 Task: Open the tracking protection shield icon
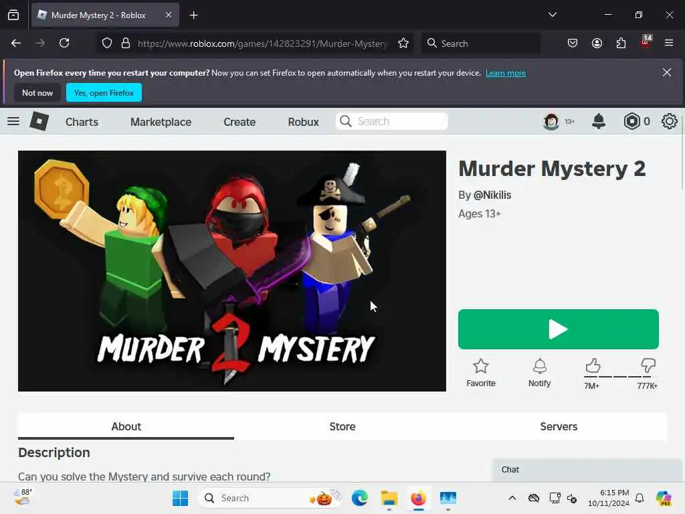tap(107, 44)
